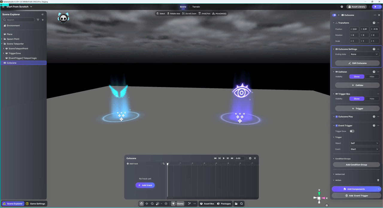The width and height of the screenshot is (383, 208).
Task: Switch to the Terrain tab
Action: tap(196, 7)
